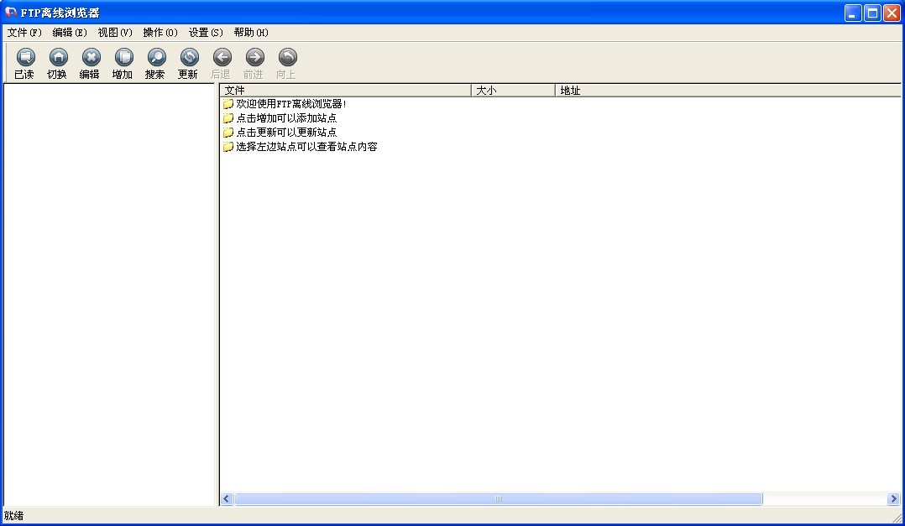Screen dimensions: 905x526
Task: Open the 操作(O) menu
Action: coord(160,33)
